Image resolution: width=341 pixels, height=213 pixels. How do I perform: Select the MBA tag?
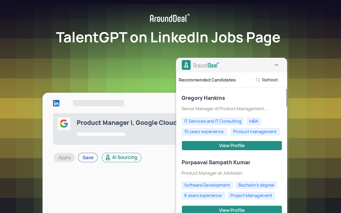coord(254,121)
